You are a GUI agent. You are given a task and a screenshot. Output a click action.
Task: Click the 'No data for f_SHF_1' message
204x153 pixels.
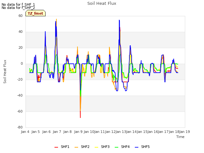click(18, 4)
